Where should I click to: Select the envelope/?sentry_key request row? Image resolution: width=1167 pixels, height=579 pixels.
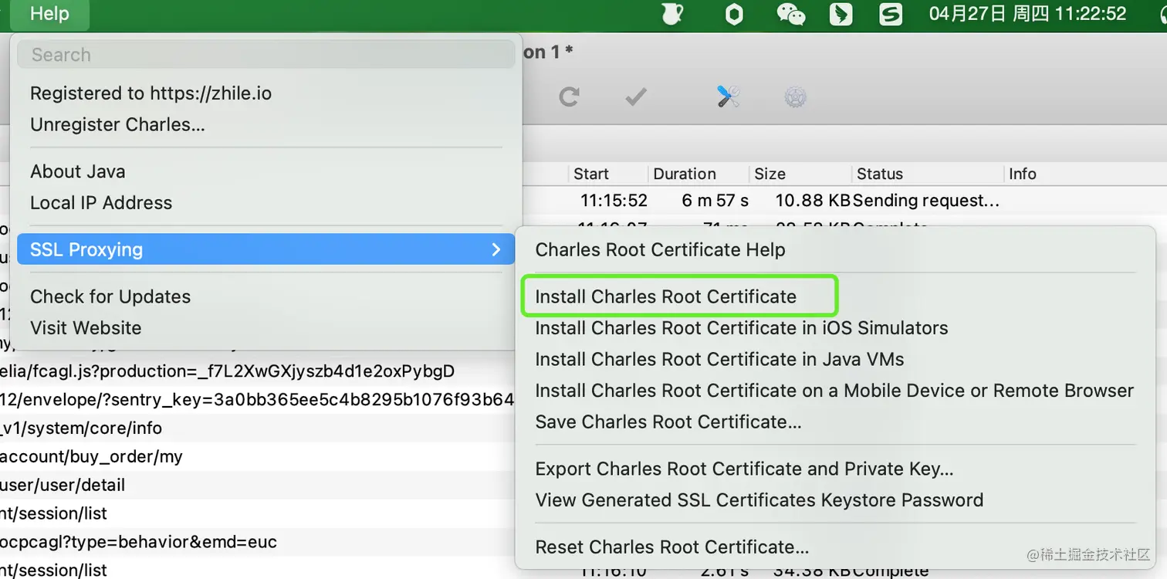258,400
